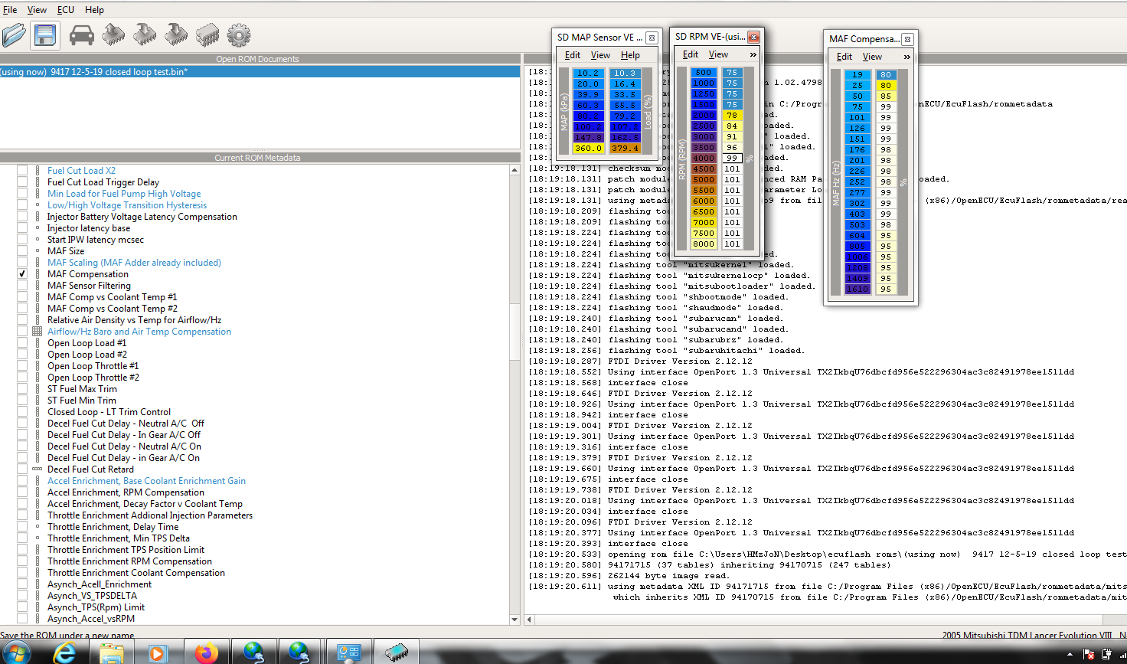The image size is (1127, 664).
Task: Expand the overflow chevron in MAF Compensation window
Action: [907, 57]
